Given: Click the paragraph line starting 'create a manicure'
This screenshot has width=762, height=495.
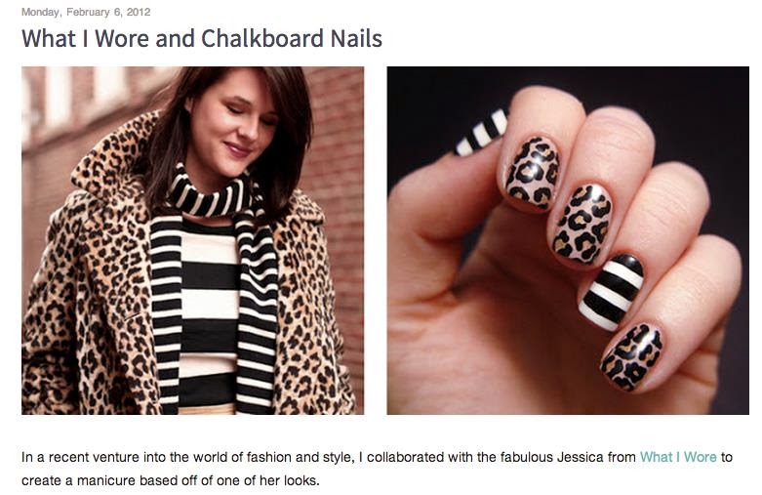Looking at the screenshot, I should click(171, 480).
